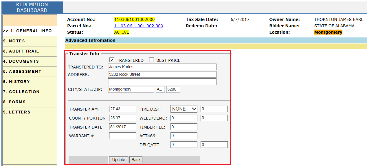The height and width of the screenshot is (166, 367).
Task: Click the TRANSFERED TO name field
Action: point(162,67)
